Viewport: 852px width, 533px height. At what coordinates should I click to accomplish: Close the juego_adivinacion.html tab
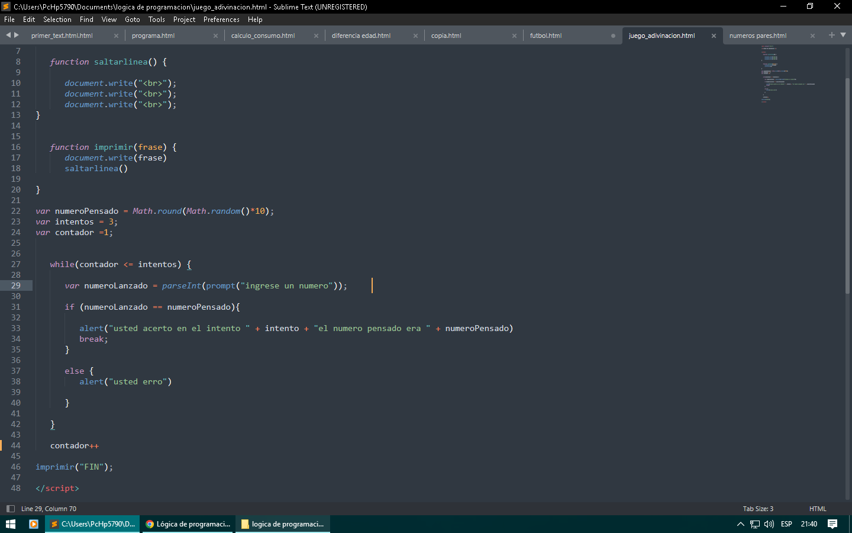[x=714, y=36]
